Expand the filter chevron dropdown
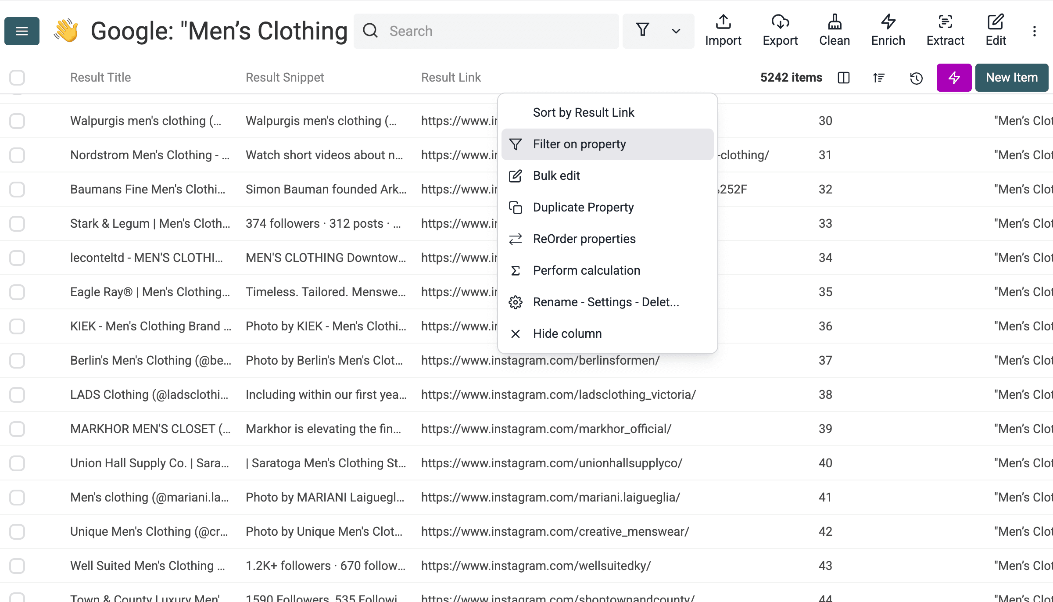The image size is (1053, 602). [676, 31]
